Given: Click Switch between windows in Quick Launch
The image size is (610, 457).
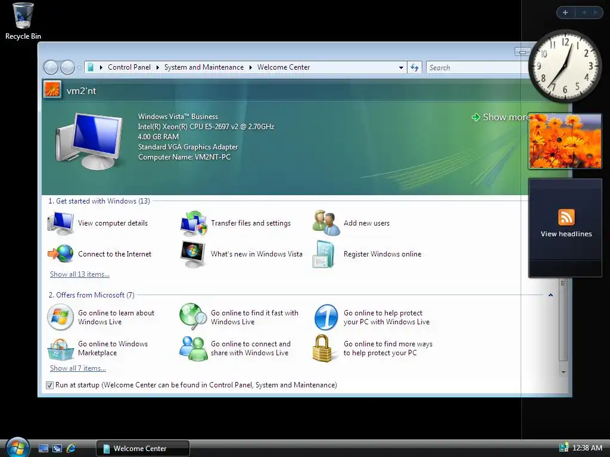Looking at the screenshot, I should click(57, 449).
